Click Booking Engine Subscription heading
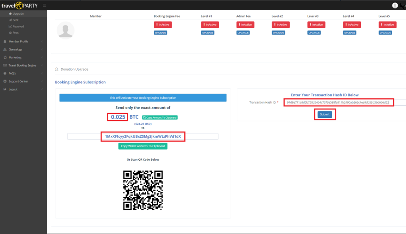Viewport: 406px width, 234px height. pyautogui.click(x=80, y=82)
